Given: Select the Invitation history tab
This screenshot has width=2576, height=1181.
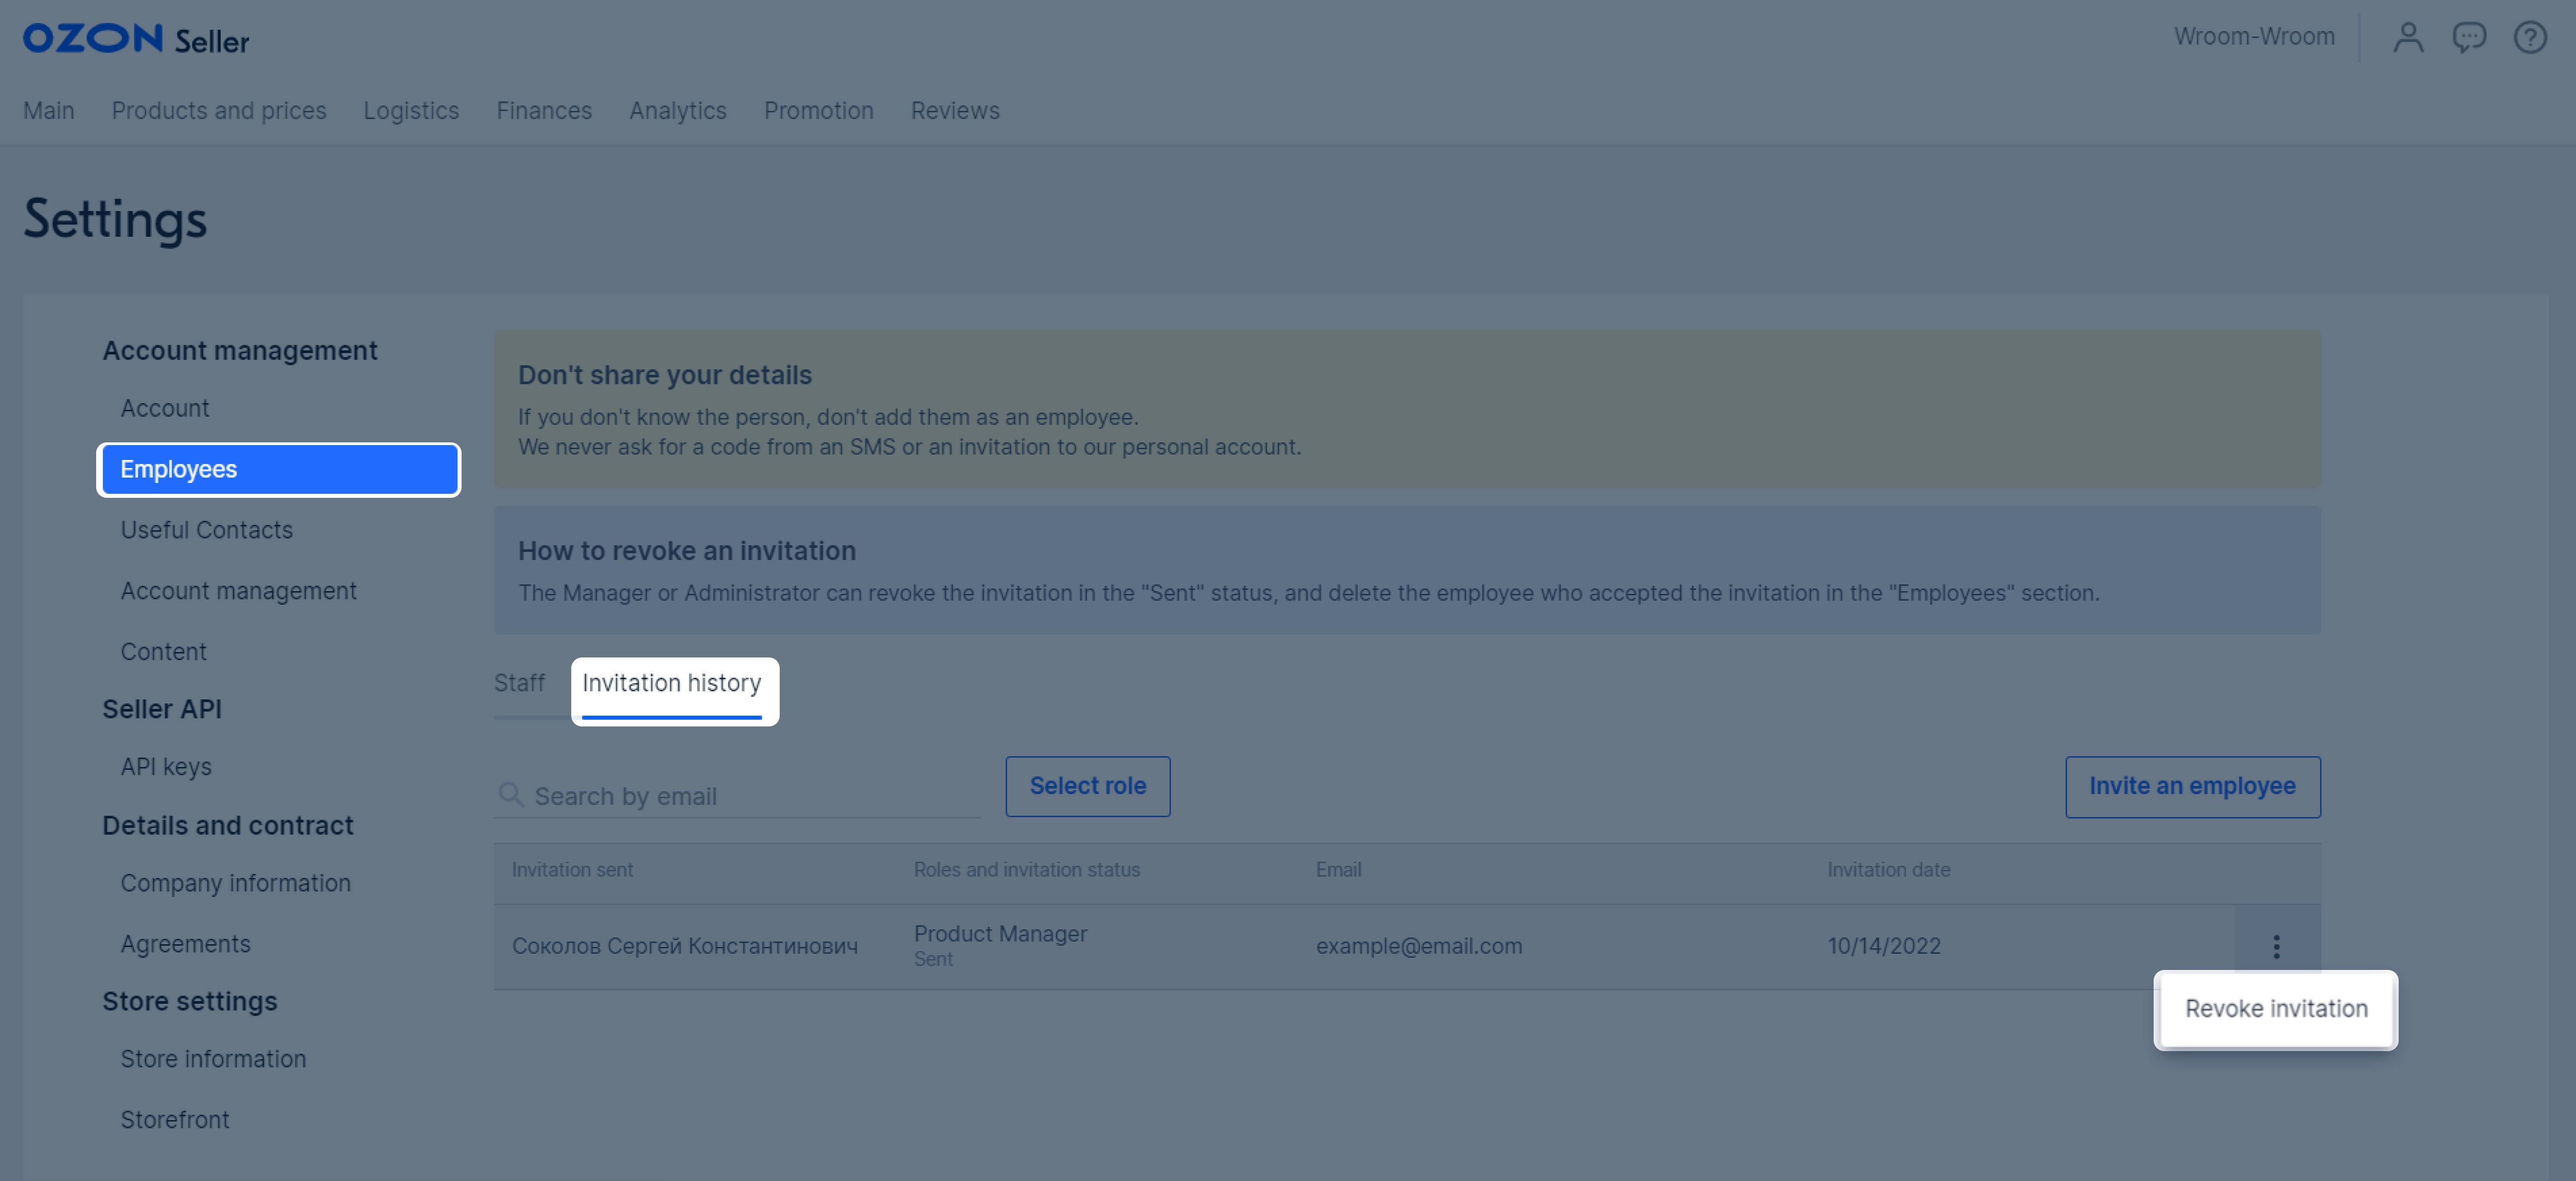Looking at the screenshot, I should tap(672, 684).
